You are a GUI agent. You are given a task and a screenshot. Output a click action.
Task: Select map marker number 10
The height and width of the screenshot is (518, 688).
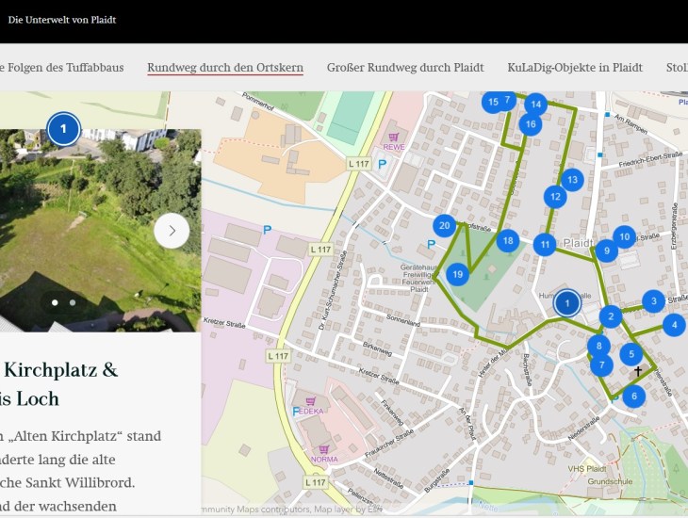624,236
